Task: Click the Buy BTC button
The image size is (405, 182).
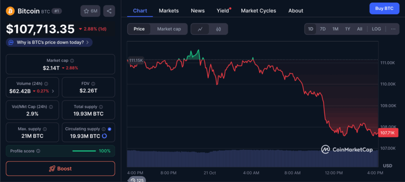Action: click(384, 9)
